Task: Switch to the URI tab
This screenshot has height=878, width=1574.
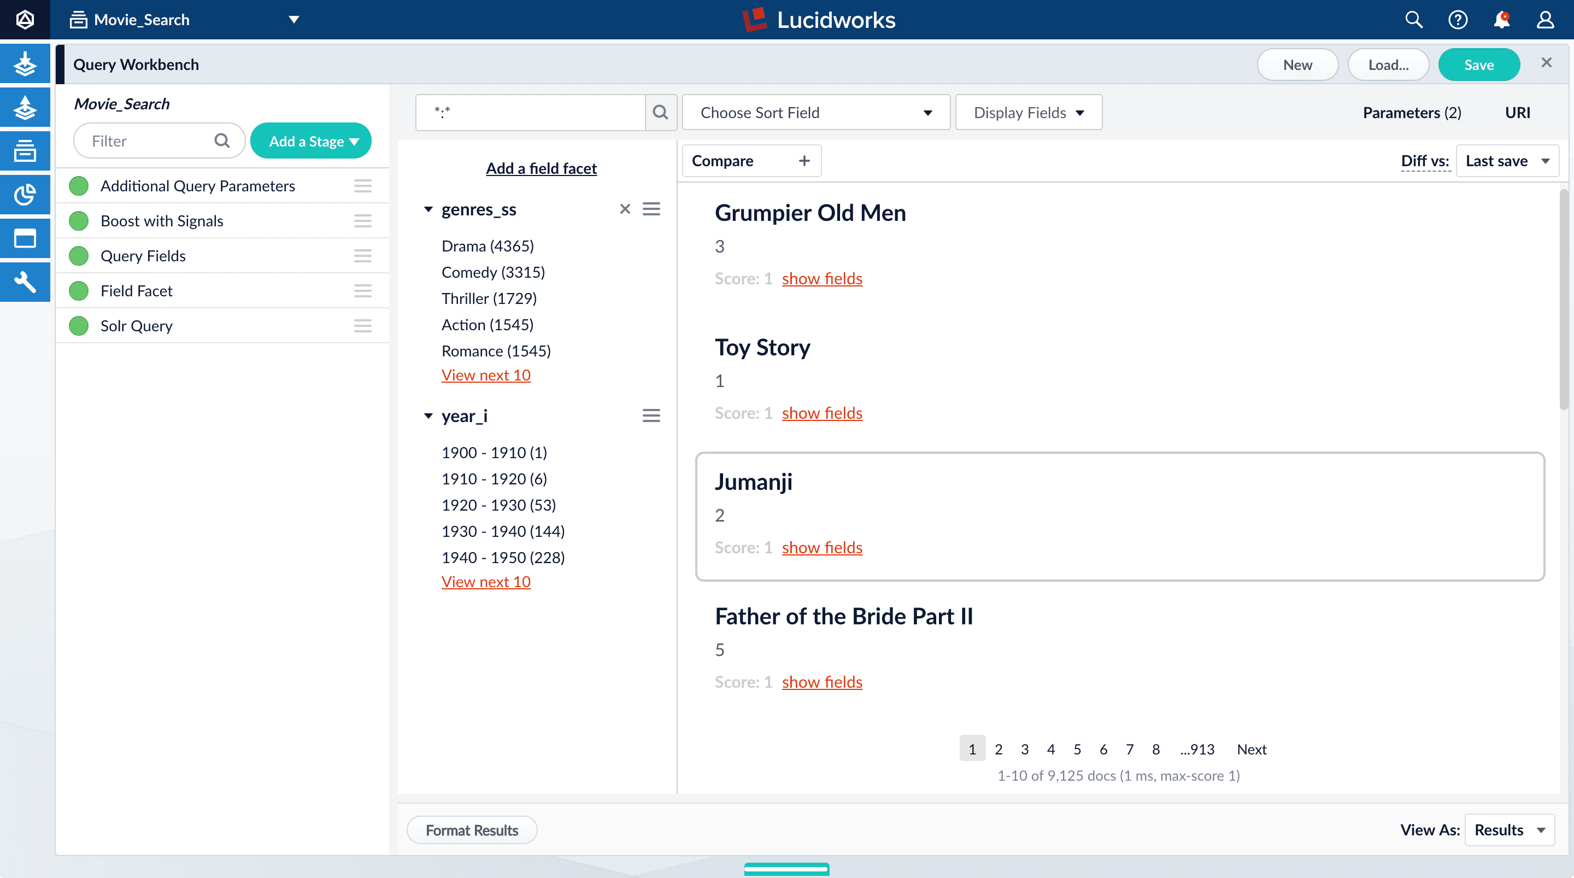Action: click(x=1517, y=113)
